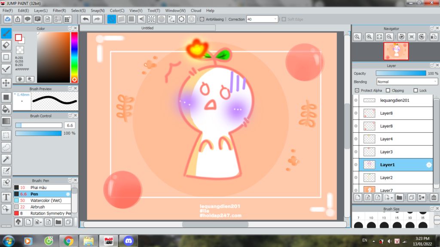Toggle the AntiAliasing checkbox
This screenshot has height=247, width=440.
(x=202, y=19)
